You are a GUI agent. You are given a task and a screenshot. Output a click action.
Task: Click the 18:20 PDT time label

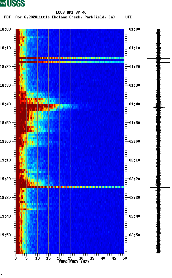(5, 67)
